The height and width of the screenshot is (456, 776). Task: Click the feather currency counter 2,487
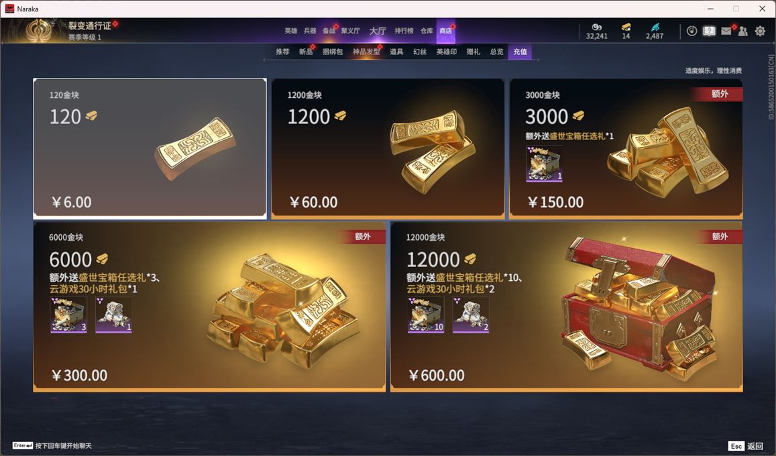(x=654, y=31)
